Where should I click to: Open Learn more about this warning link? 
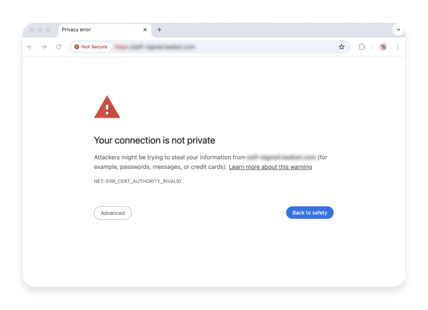(x=270, y=167)
